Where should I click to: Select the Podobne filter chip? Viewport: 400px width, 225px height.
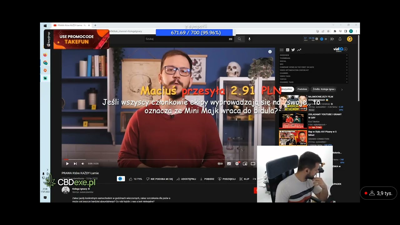(x=302, y=89)
